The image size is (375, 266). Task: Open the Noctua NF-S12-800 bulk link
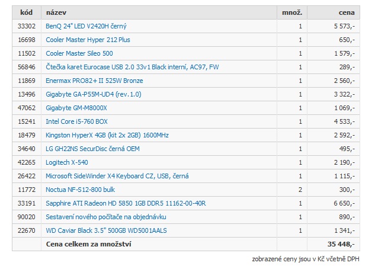[80, 190]
